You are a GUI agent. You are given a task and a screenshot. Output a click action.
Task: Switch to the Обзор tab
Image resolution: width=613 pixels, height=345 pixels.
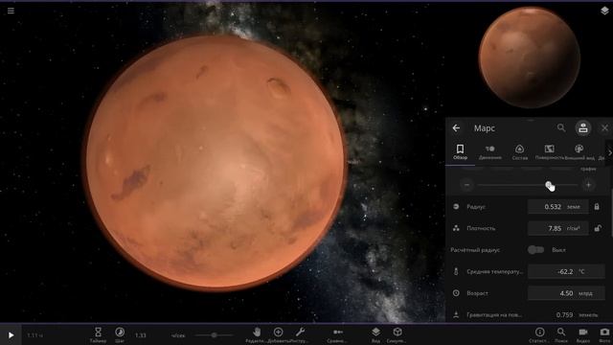(x=460, y=151)
